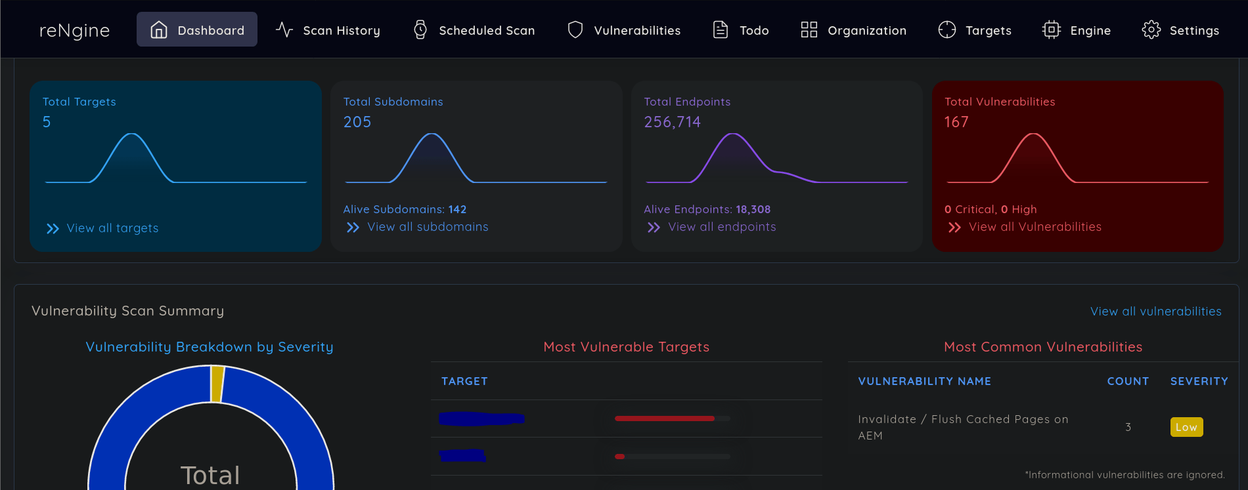Click Invalidate / Flush Cached Pages on AEM

964,427
